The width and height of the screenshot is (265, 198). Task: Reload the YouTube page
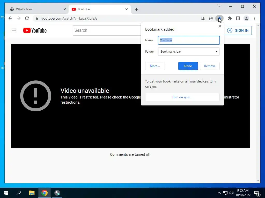(x=27, y=18)
